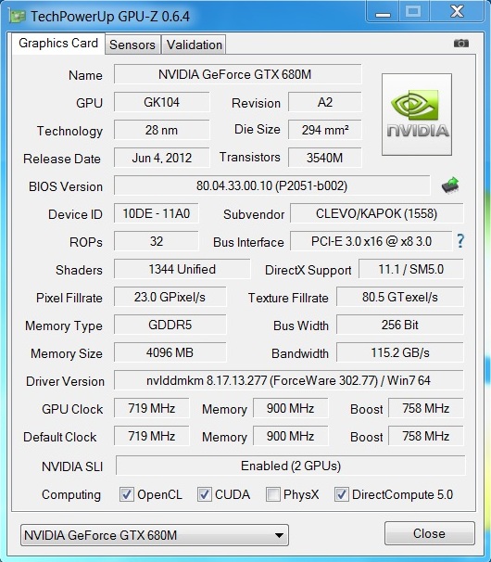This screenshot has width=491, height=562.
Task: Click the ROPs field showing 32
Action: [x=157, y=241]
